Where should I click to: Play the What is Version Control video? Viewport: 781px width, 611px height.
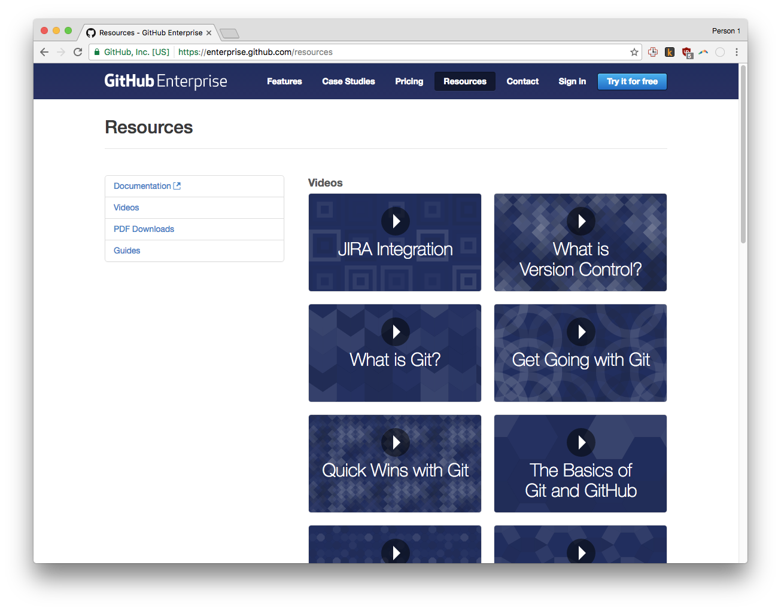[x=581, y=221]
